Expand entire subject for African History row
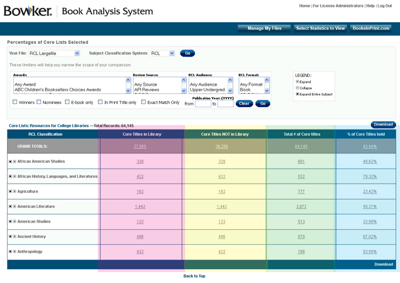 pyautogui.click(x=10, y=176)
